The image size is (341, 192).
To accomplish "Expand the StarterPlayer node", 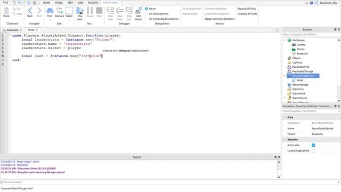I will click(x=284, y=98).
